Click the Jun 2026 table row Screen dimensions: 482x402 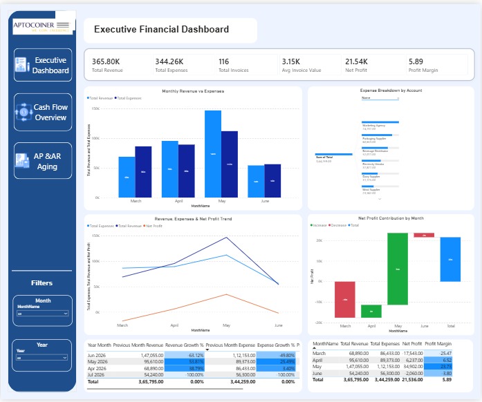pyautogui.click(x=193, y=355)
